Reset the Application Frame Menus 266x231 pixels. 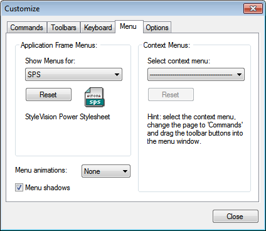[x=48, y=95]
